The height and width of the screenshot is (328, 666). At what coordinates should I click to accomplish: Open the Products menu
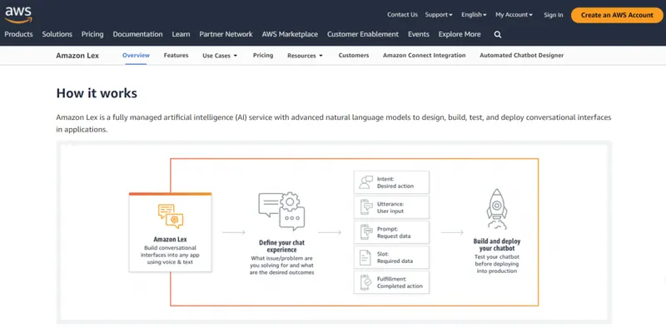pyautogui.click(x=18, y=34)
